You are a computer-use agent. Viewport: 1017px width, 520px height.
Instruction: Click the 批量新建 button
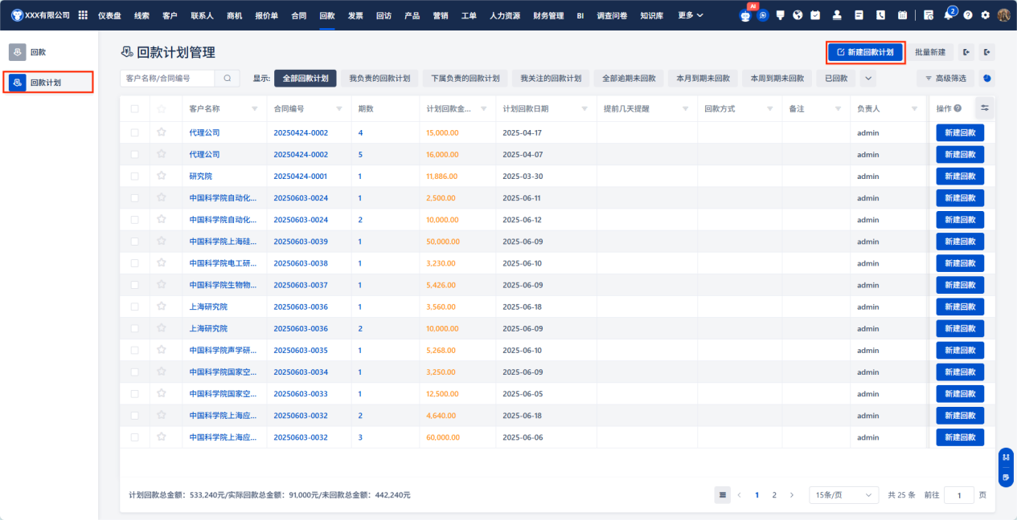(x=930, y=52)
